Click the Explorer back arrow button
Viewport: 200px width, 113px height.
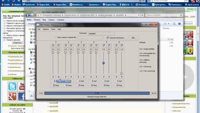point(28,15)
